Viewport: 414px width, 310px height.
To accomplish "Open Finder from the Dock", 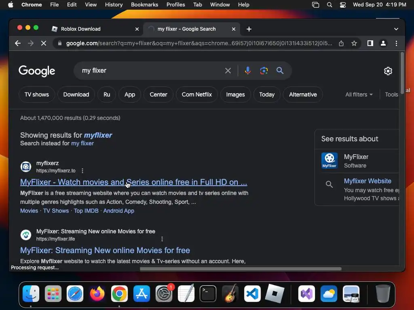I will tap(31, 294).
